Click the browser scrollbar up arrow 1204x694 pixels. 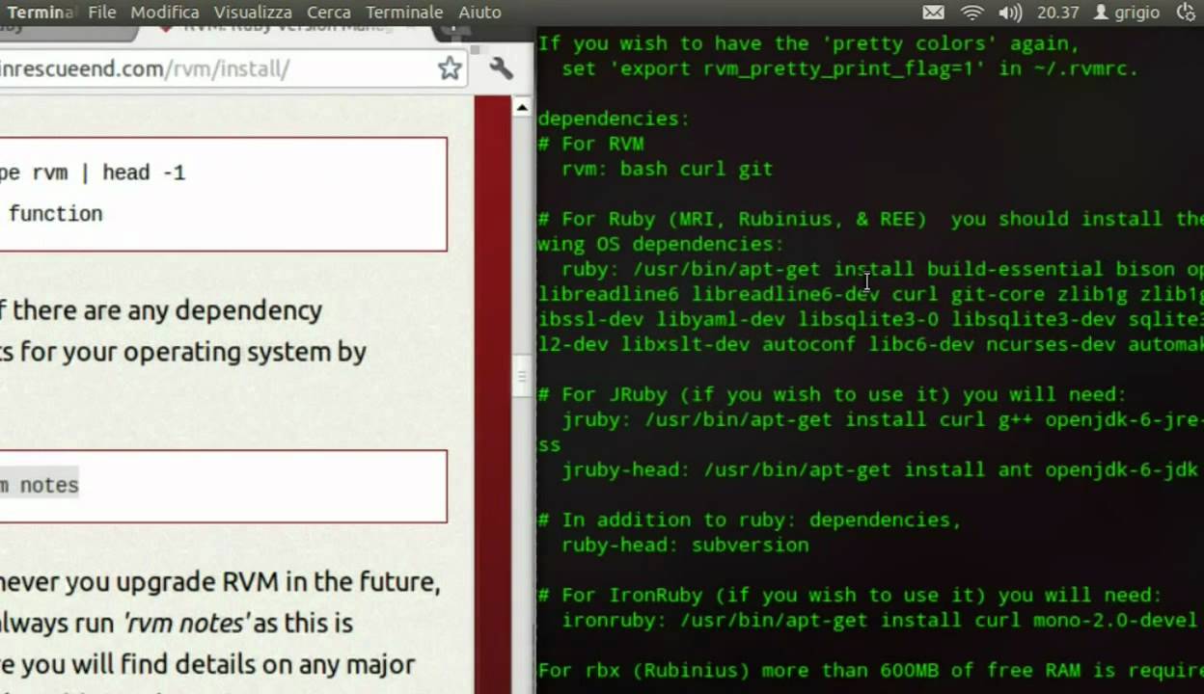tap(522, 107)
